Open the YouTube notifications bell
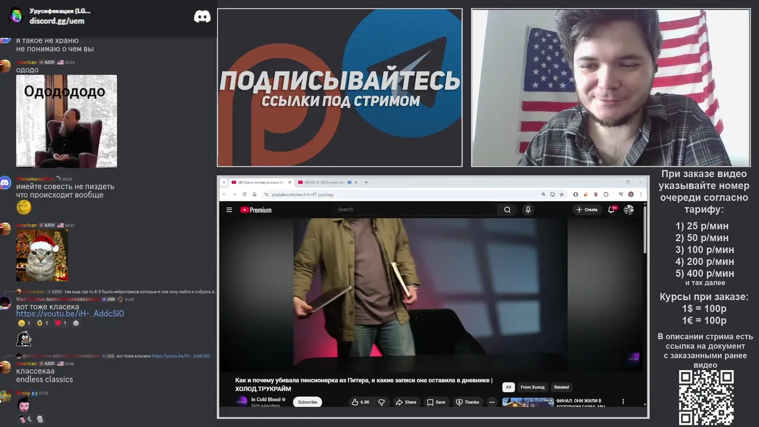Viewport: 759px width, 427px height. (611, 209)
